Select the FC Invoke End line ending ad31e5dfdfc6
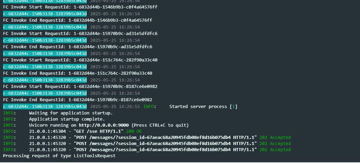The width and height of the screenshot is (360, 163). tap(77, 47)
